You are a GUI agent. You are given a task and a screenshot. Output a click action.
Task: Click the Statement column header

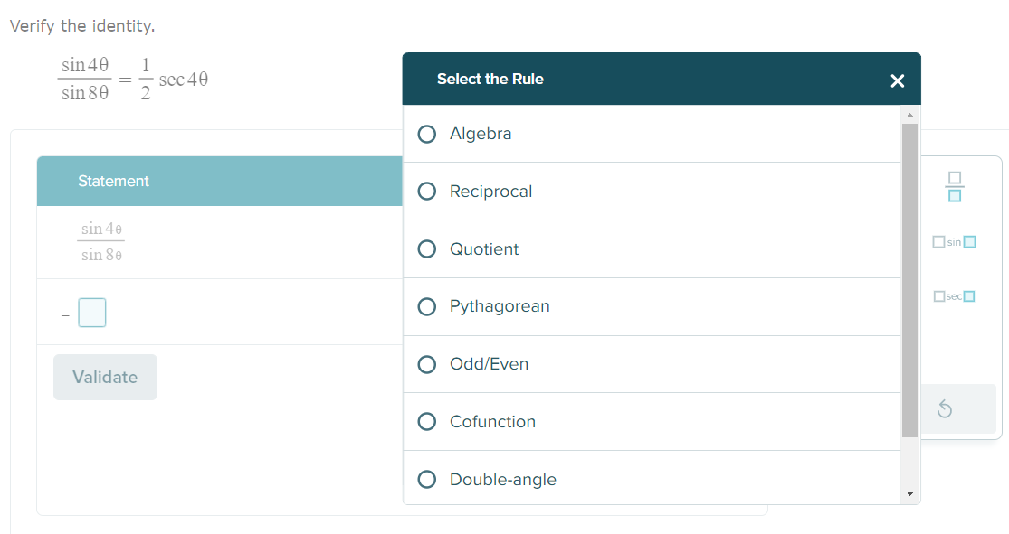pos(114,182)
